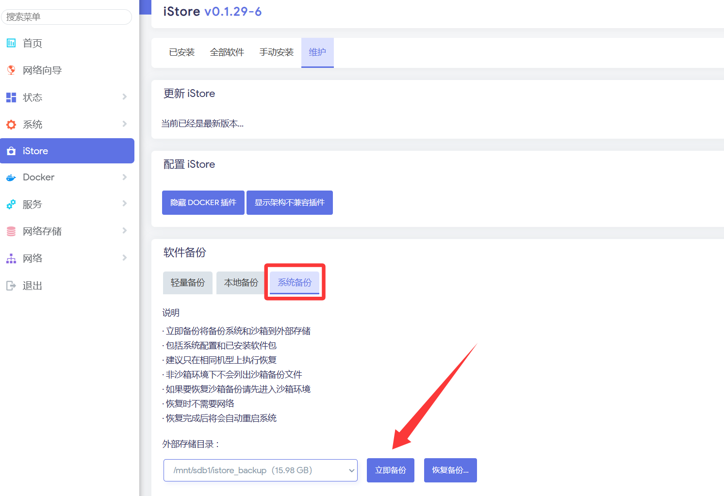This screenshot has height=496, width=724.
Task: Expand the 状态 submenu chevron
Action: pyautogui.click(x=125, y=97)
